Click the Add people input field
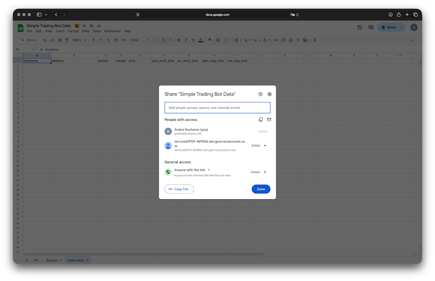Screen dimensions: 435x281 (217, 108)
